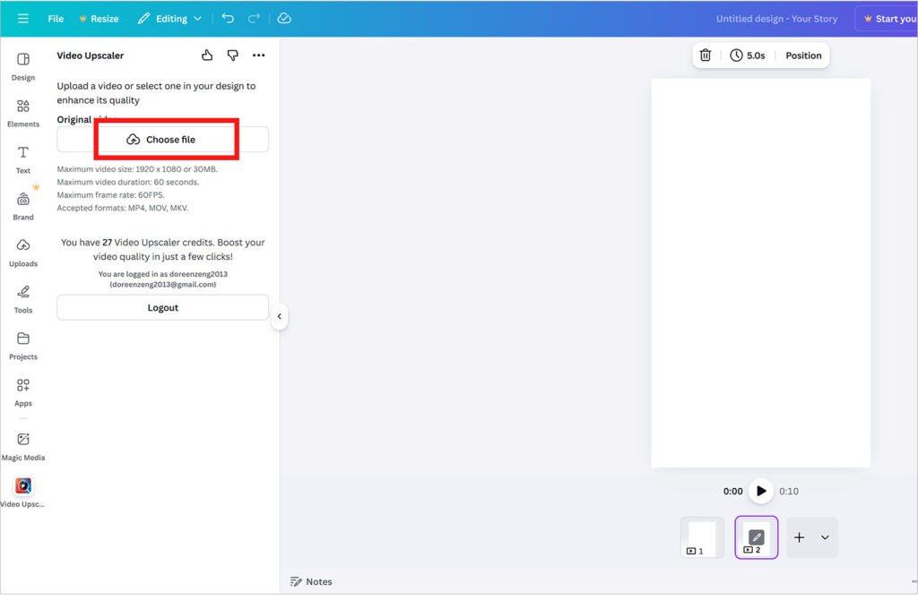
Task: Collapse the side panel with arrow
Action: (280, 316)
